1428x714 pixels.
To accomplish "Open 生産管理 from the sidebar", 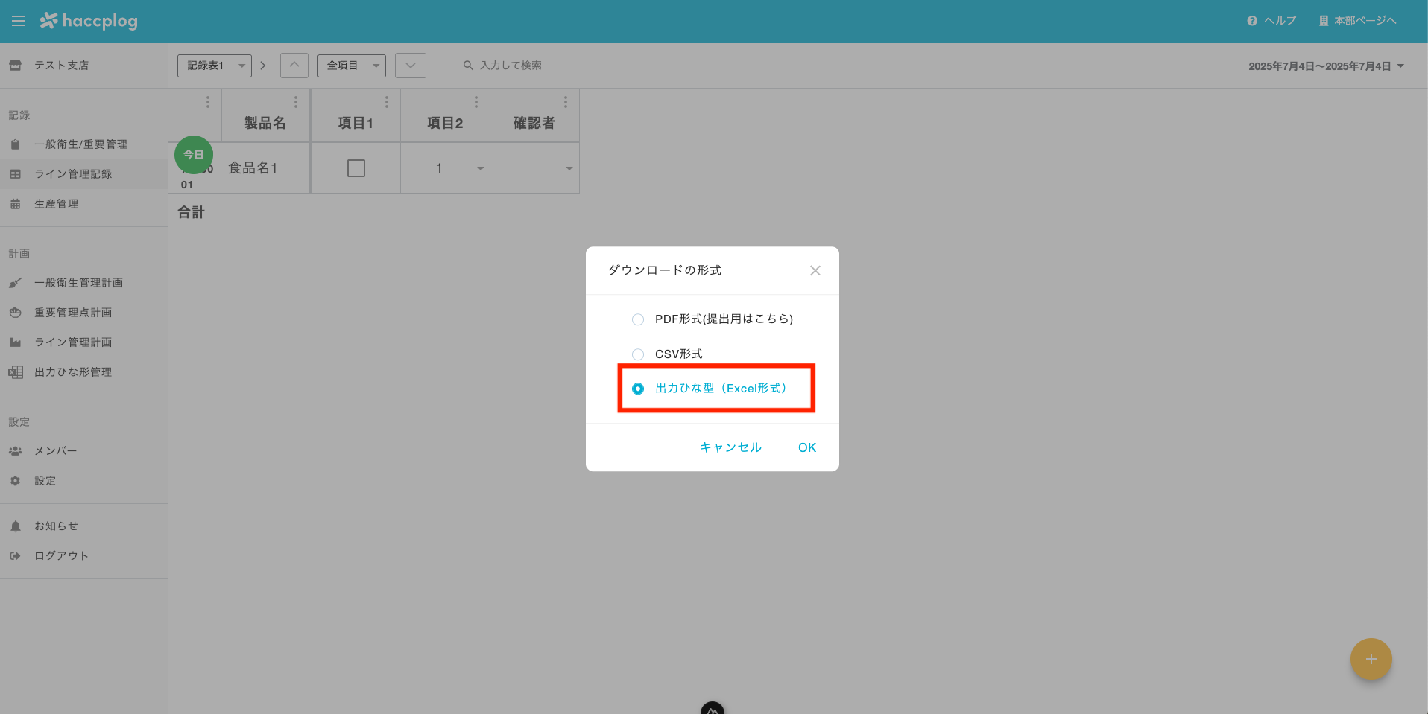I will [57, 203].
